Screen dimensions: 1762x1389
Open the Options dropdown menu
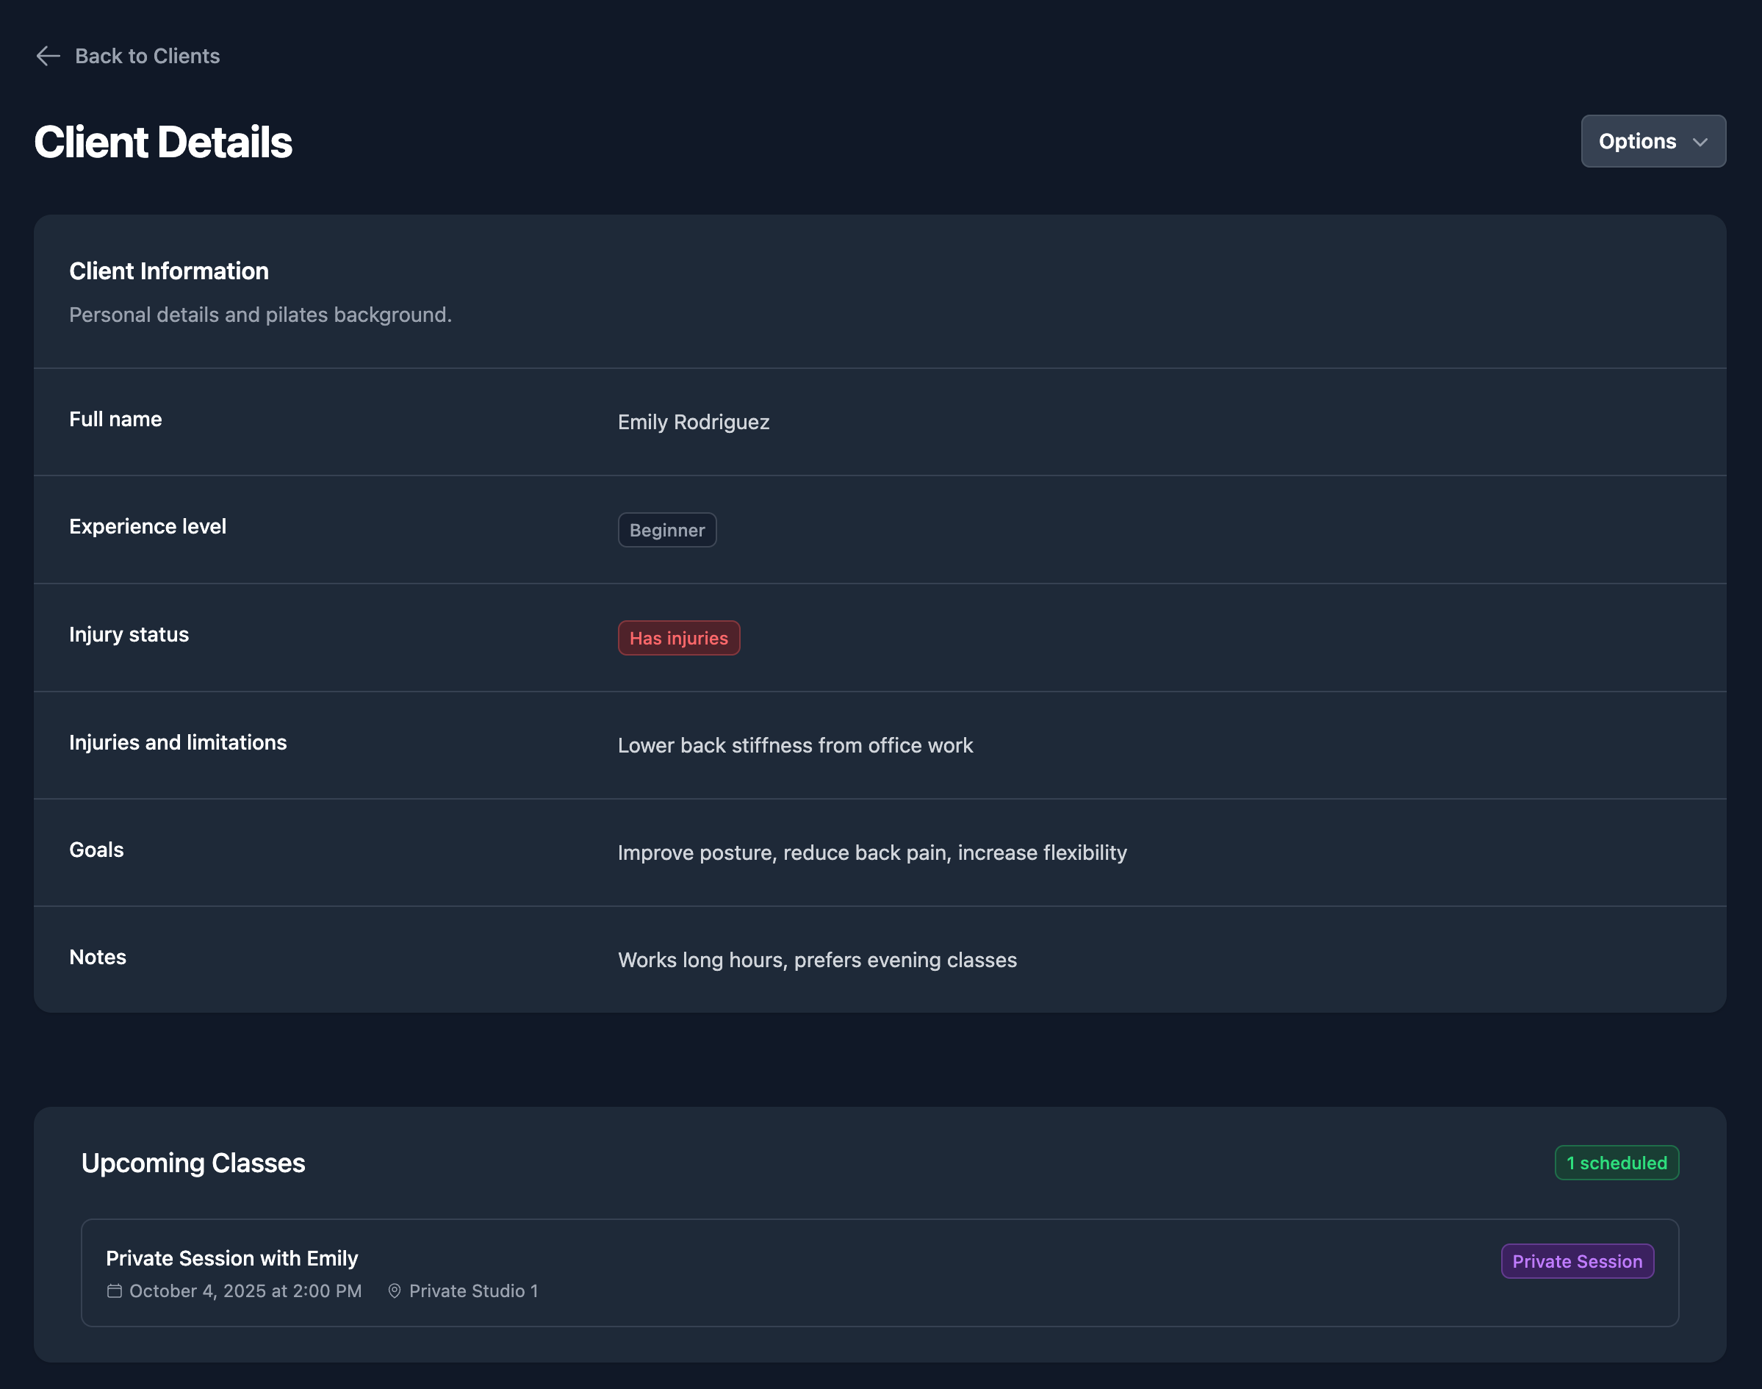(x=1653, y=140)
